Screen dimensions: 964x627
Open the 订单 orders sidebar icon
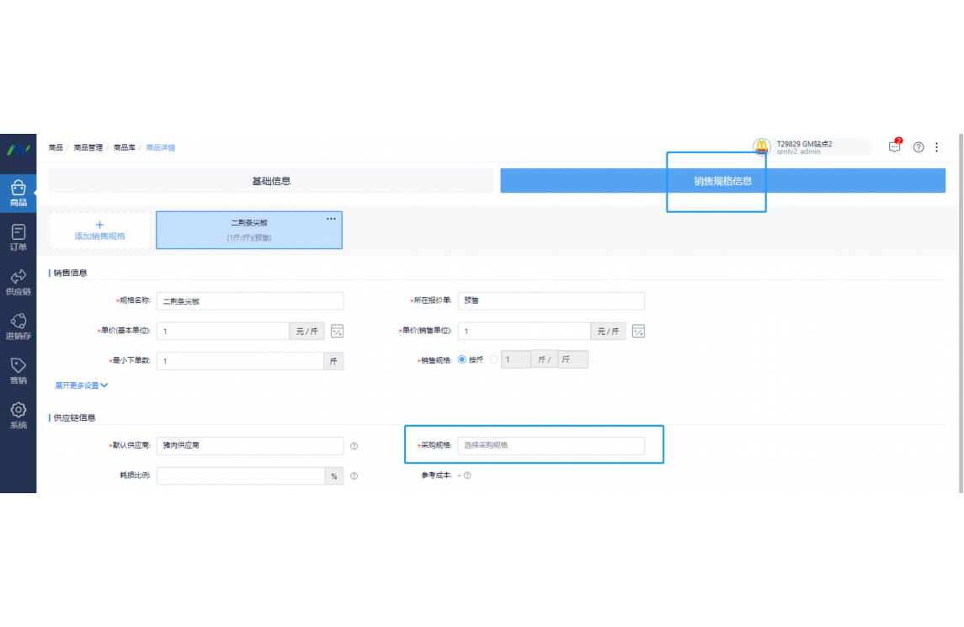[18, 237]
